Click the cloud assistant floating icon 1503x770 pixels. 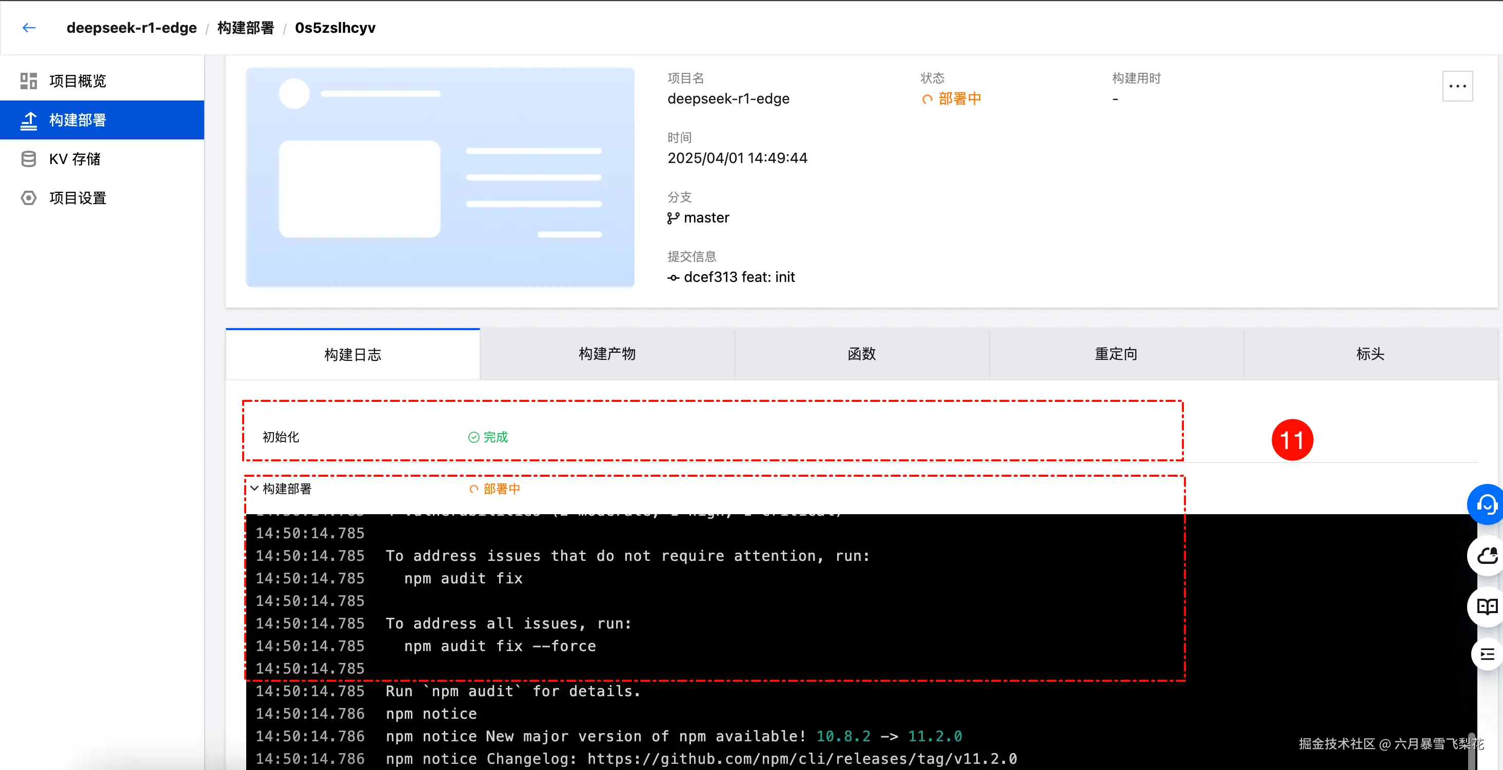coord(1487,556)
